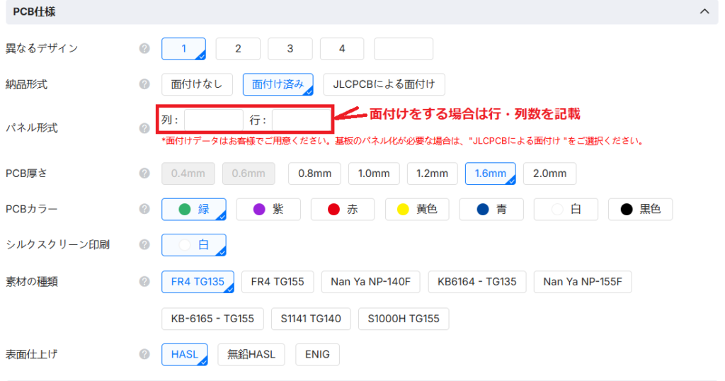Viewport: 725px width, 381px height.
Task: Click help icon next to PCBカラー
Action: [x=144, y=209]
